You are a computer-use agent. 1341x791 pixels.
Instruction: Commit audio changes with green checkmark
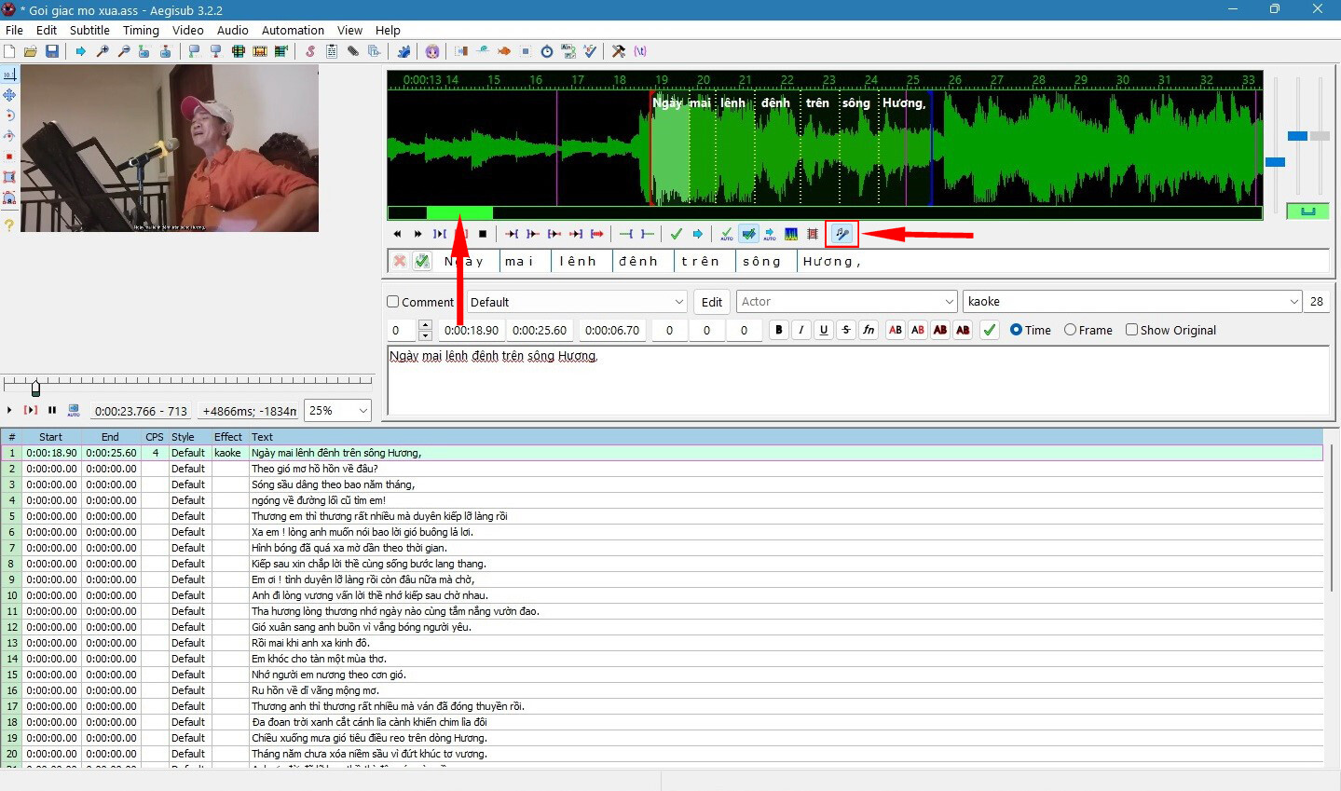tap(677, 234)
